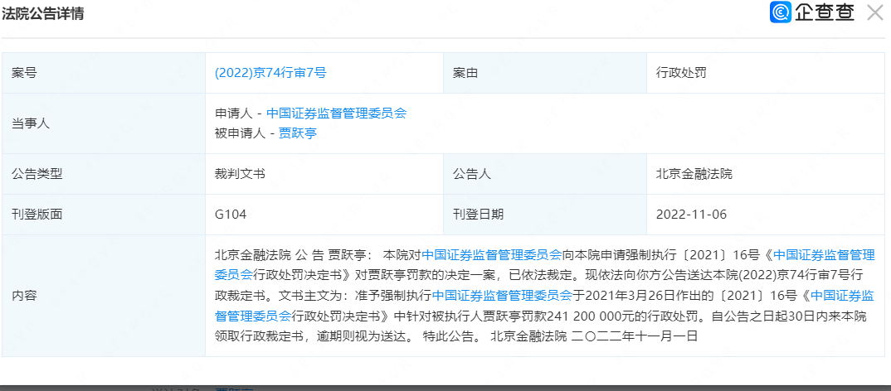Click the 案由 column label
The width and height of the screenshot is (891, 391).
click(465, 73)
